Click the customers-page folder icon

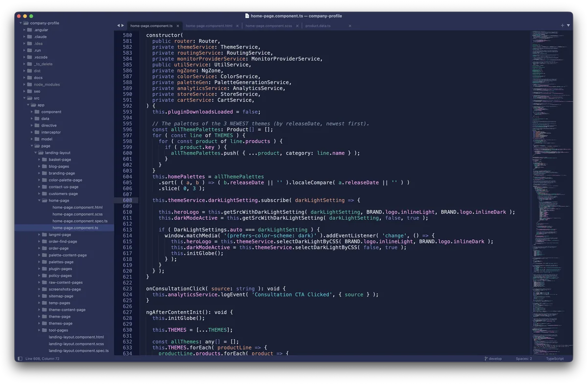click(x=45, y=194)
